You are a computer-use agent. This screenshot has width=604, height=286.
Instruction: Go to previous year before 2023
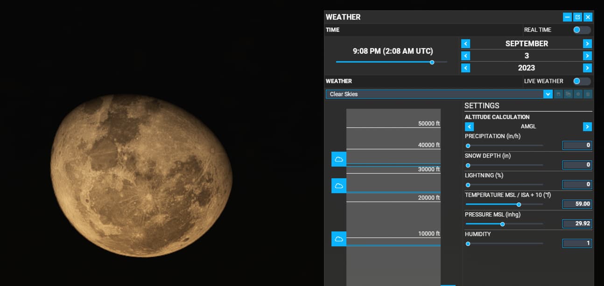(465, 68)
